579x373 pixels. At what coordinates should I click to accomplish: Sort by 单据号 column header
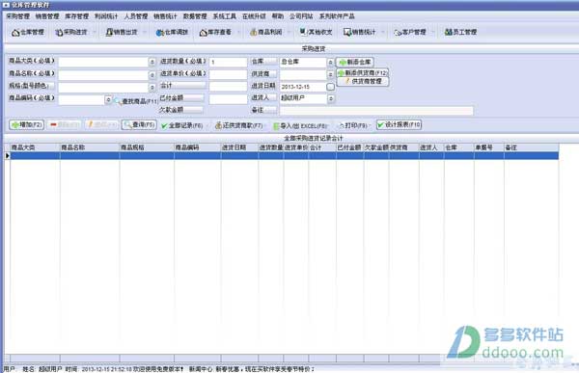[489, 147]
